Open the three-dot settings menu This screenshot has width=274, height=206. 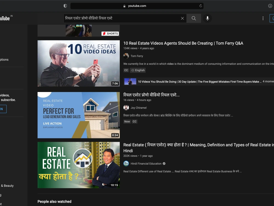pos(263,18)
